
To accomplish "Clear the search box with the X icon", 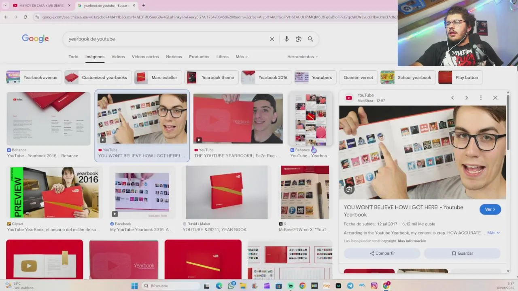I will click(272, 39).
